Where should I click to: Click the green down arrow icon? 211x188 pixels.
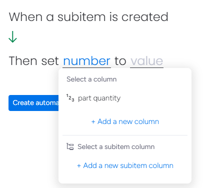coord(12,37)
